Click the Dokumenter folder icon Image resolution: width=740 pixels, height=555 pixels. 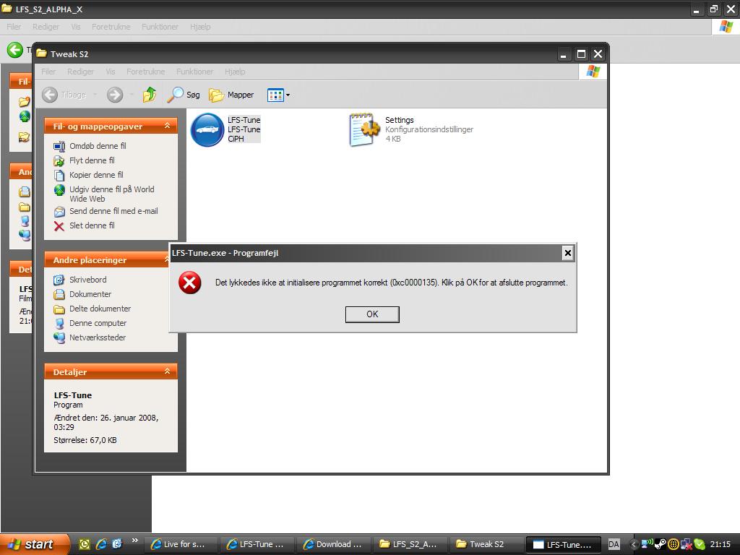point(59,295)
